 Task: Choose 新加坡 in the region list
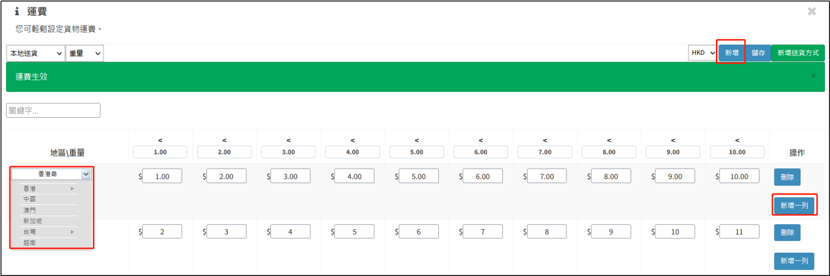[33, 221]
